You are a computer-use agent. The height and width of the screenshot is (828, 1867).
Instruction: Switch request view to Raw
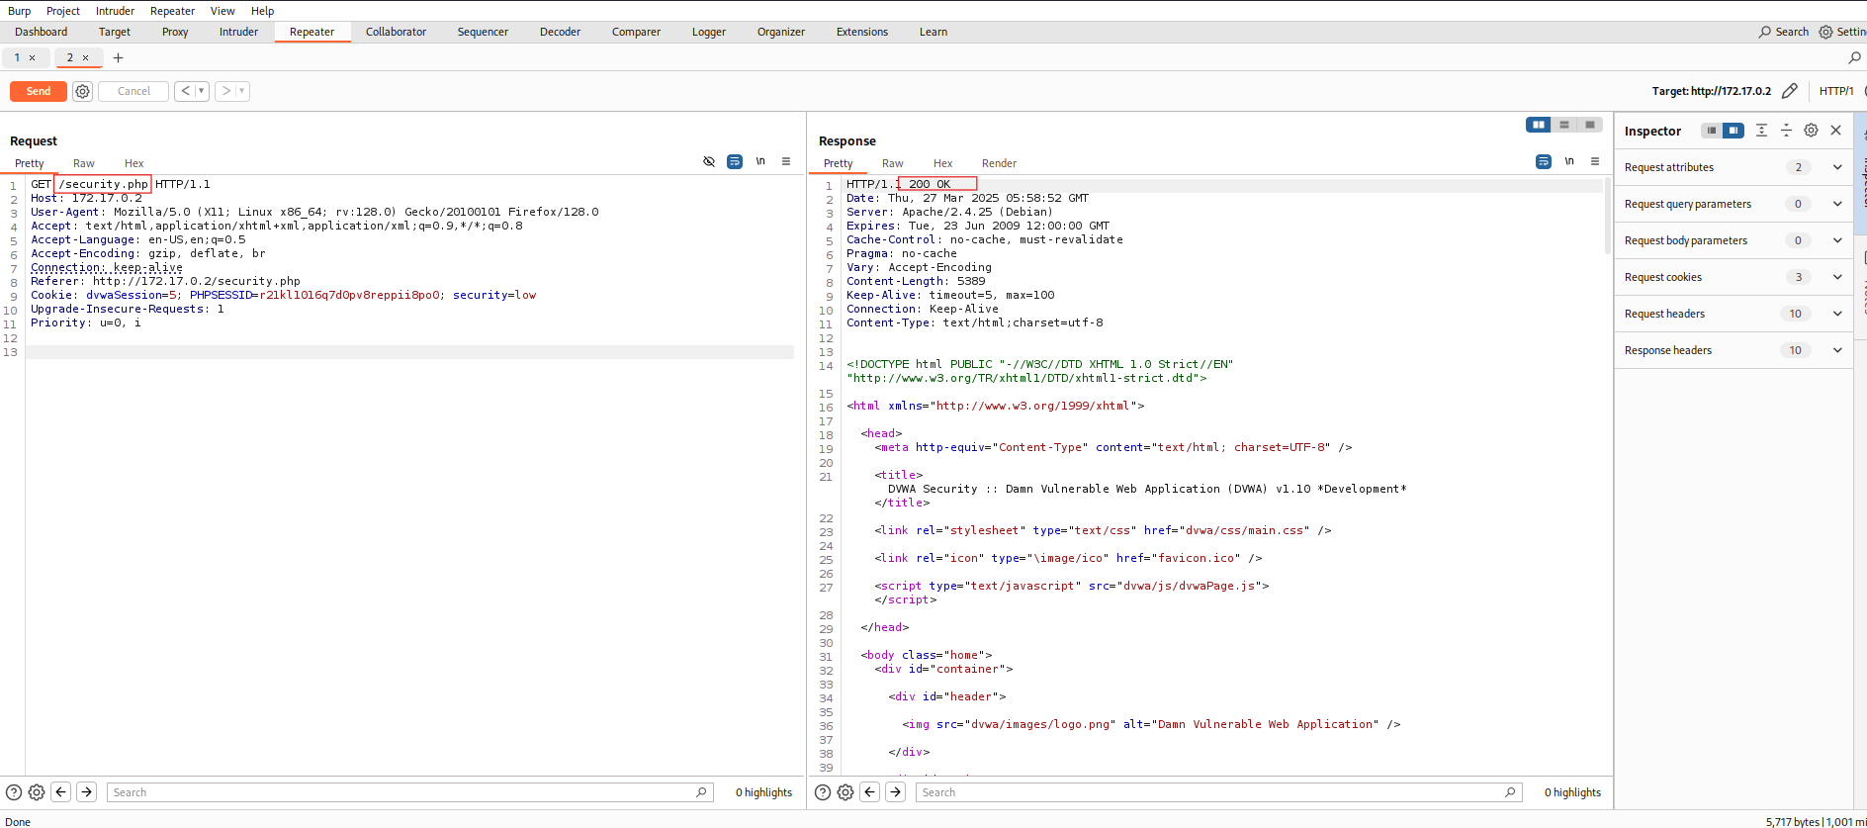pyautogui.click(x=84, y=163)
